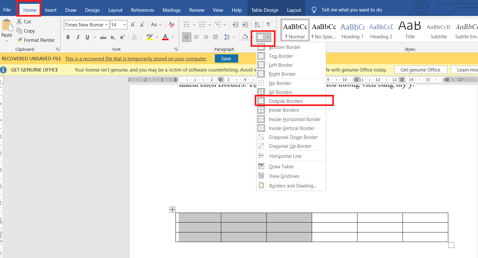478x258 pixels.
Task: Align text right
Action: (x=206, y=37)
